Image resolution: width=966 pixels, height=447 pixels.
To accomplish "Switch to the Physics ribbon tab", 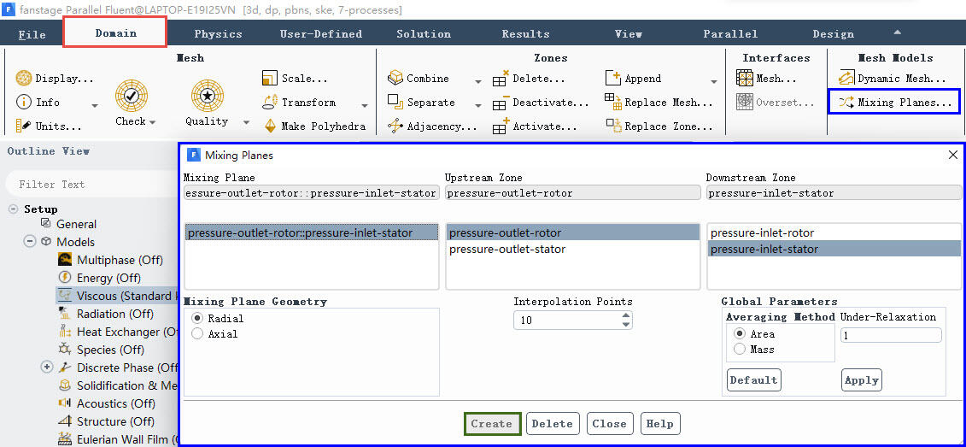I will point(218,34).
